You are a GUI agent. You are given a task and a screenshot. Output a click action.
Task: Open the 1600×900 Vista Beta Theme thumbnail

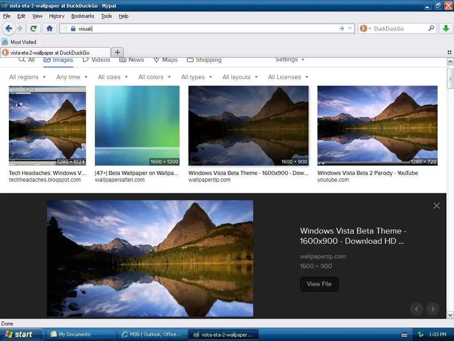pyautogui.click(x=248, y=126)
